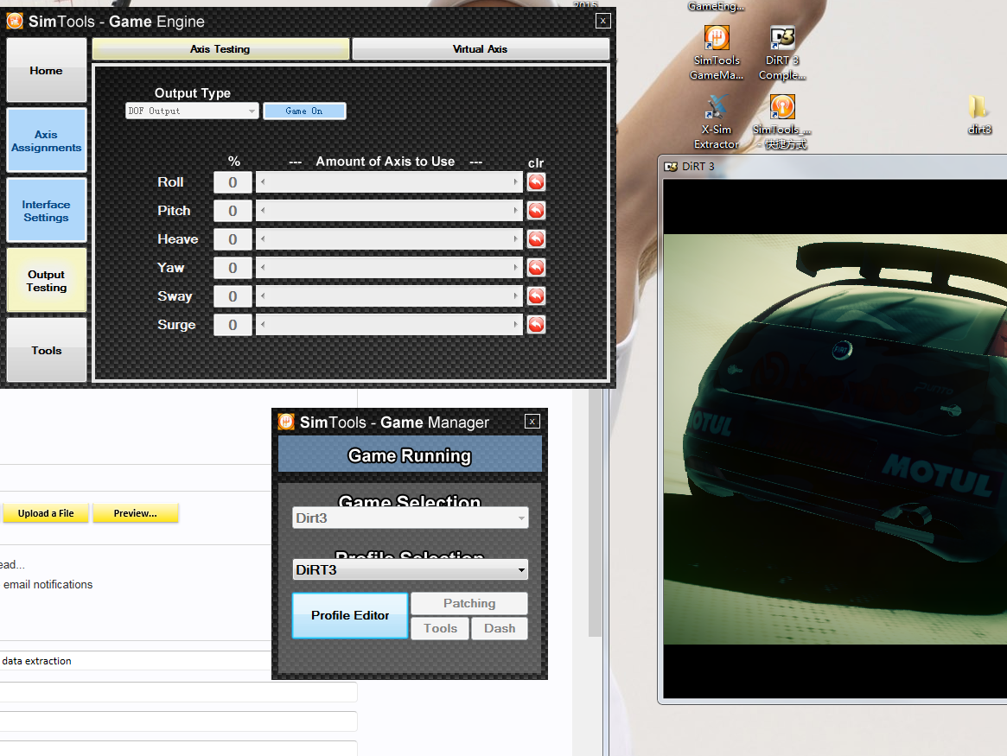The height and width of the screenshot is (756, 1007).
Task: Clear the Sway axis with red button
Action: pos(536,295)
